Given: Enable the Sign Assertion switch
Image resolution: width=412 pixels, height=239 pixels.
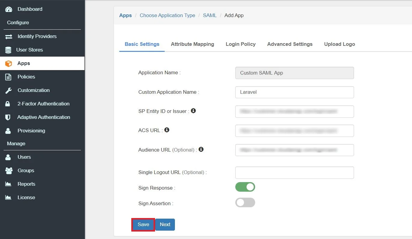Looking at the screenshot, I should click(245, 202).
